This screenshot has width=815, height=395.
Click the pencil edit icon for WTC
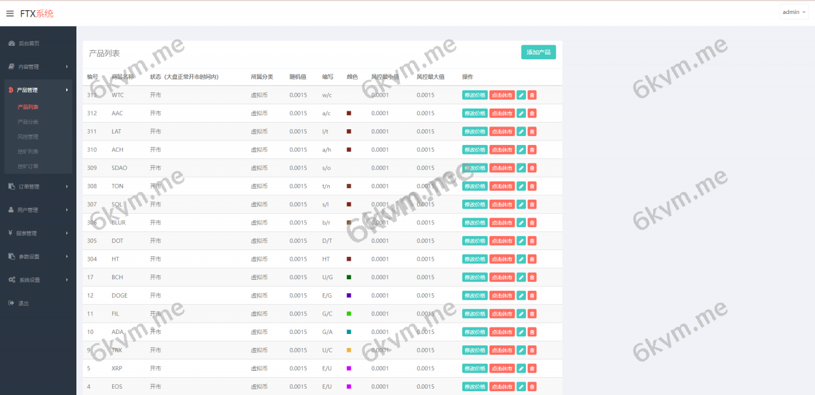[521, 95]
